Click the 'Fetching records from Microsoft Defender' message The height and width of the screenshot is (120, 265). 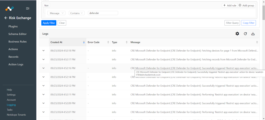pos(194,59)
